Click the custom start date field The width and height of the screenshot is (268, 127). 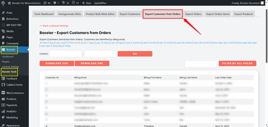click(66, 54)
